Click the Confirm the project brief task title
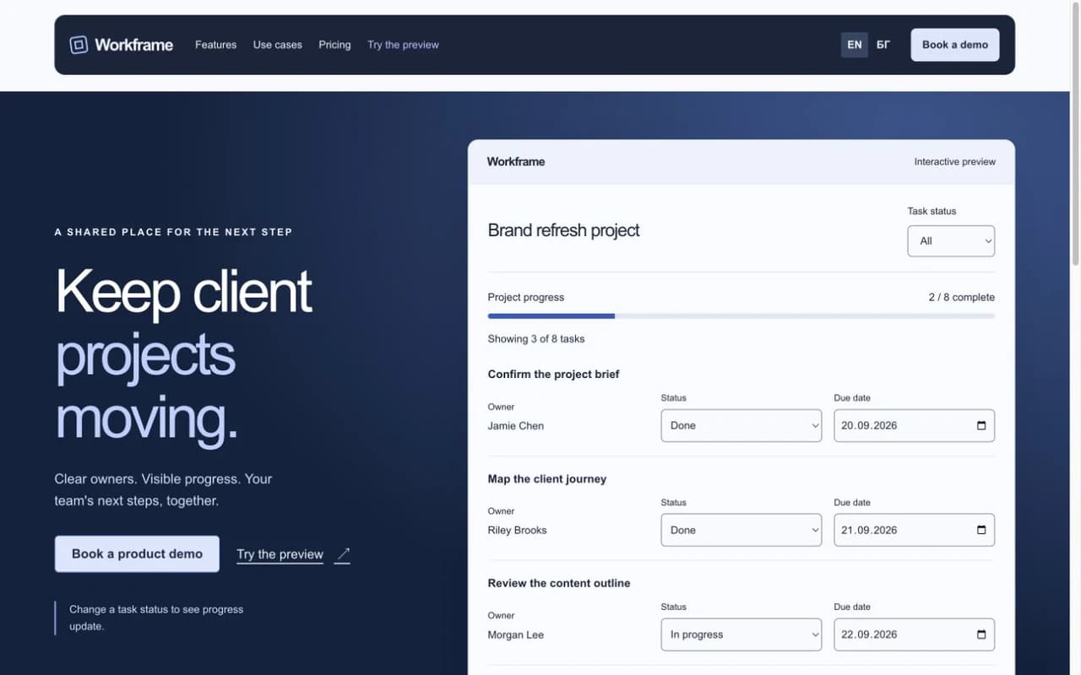Image resolution: width=1081 pixels, height=675 pixels. pyautogui.click(x=554, y=375)
